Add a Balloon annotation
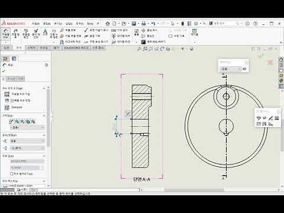This screenshot has height=213, width=284. (68, 30)
